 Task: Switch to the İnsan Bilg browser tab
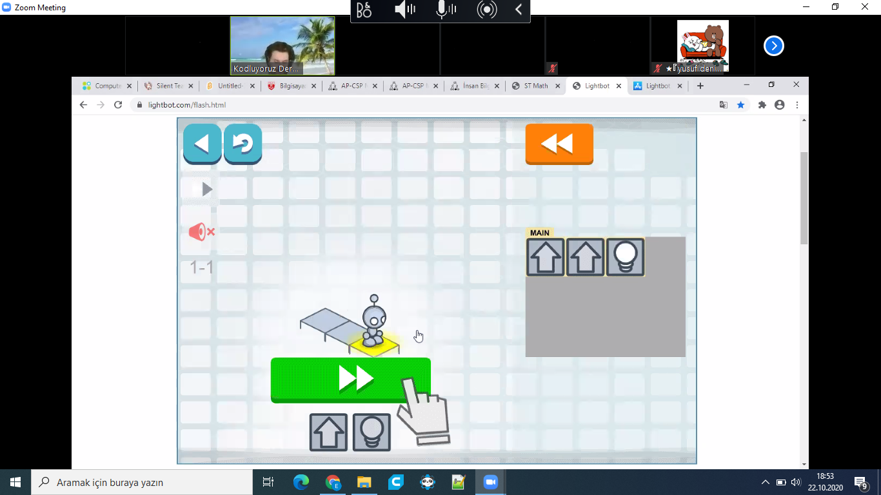[x=475, y=86]
